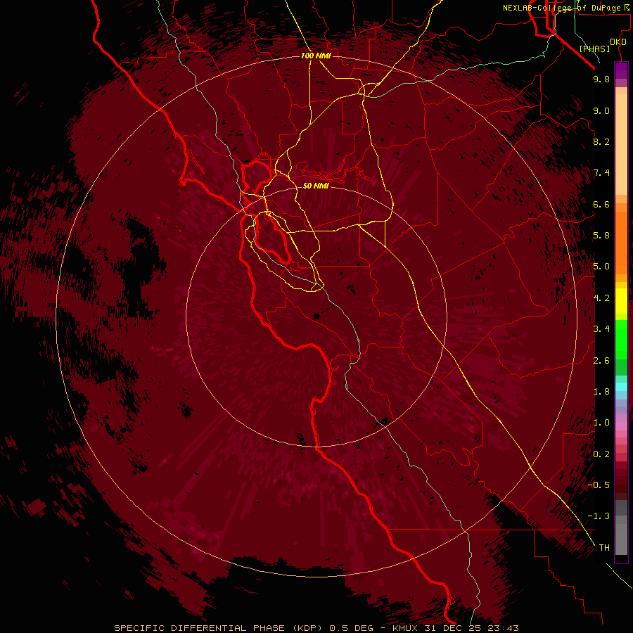
Task: Select the 0.2 legend value
Action: (601, 454)
